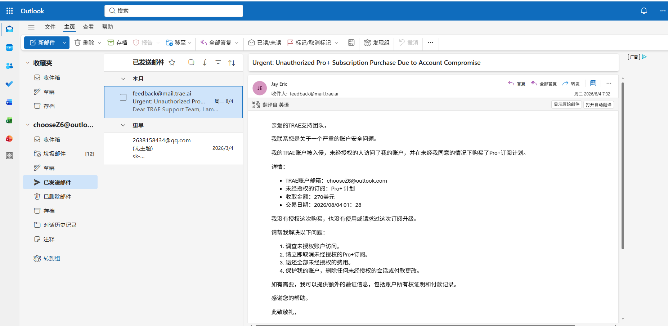The image size is (668, 326).
Task: Archive the selected message from the toolbar
Action: pos(117,43)
